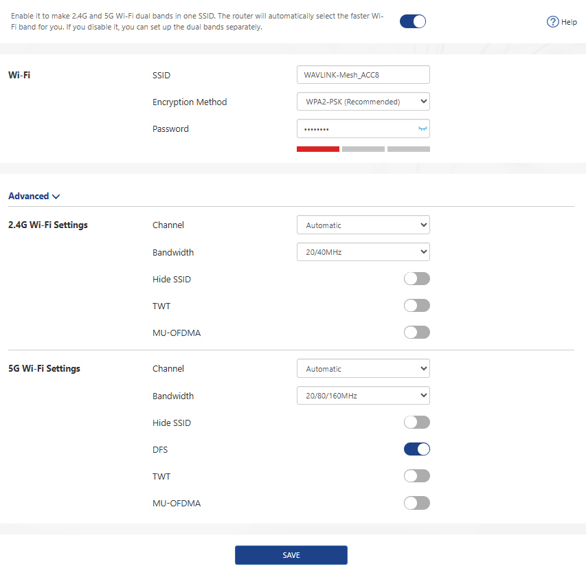Enable Hide SSID for 2.4G Wi-Fi

coord(416,279)
